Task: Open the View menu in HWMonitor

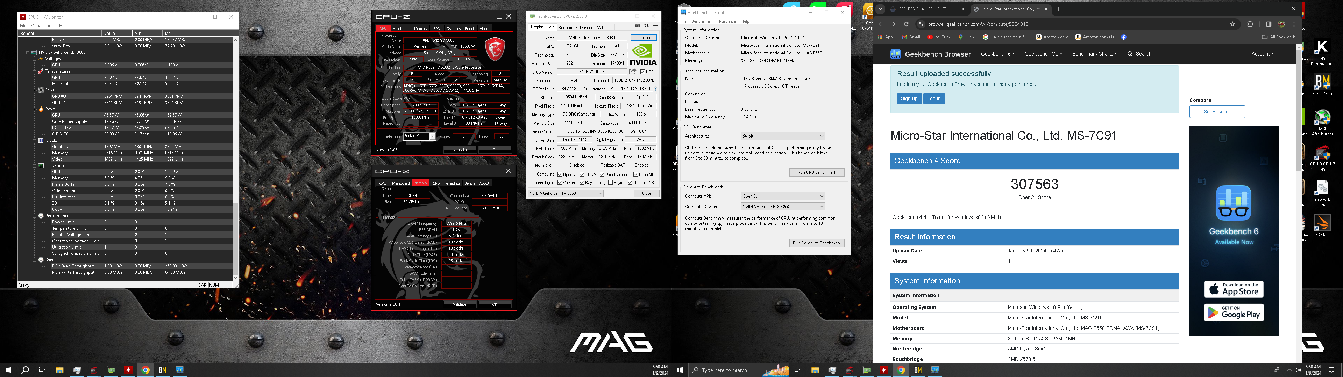Action: (x=35, y=25)
